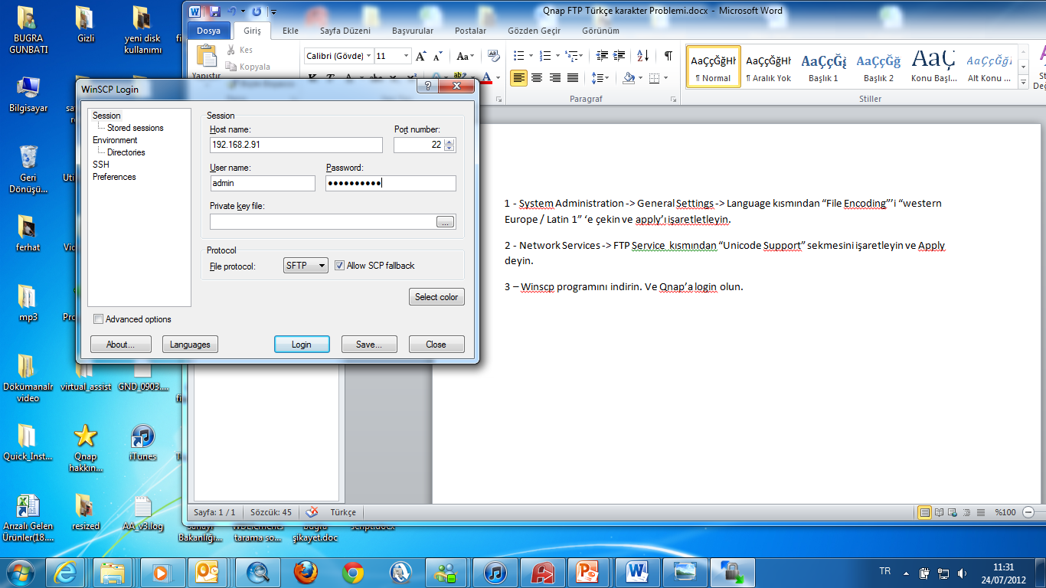Click the Center alignment icon in Word

point(537,78)
